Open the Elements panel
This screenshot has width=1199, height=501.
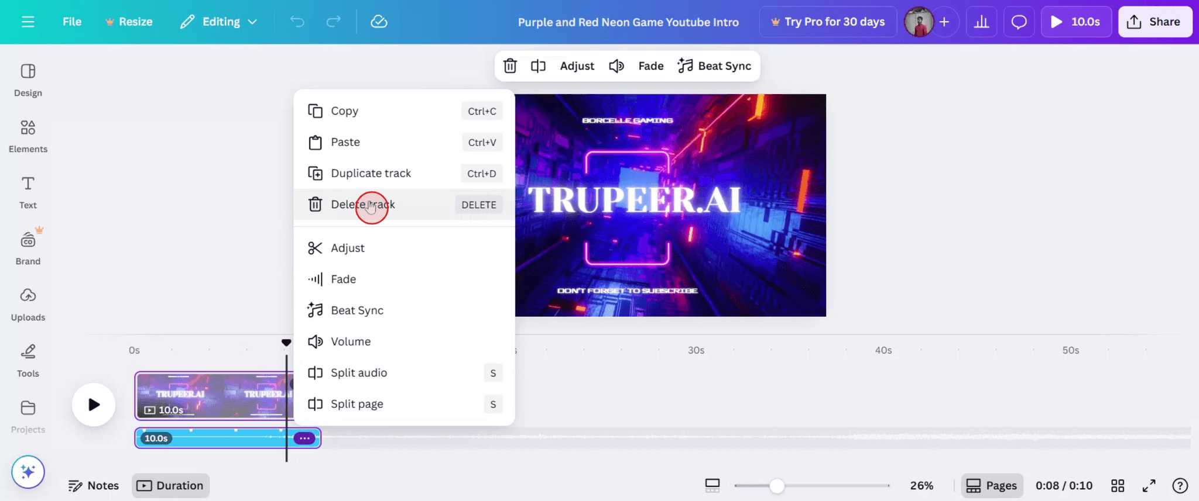(x=28, y=136)
